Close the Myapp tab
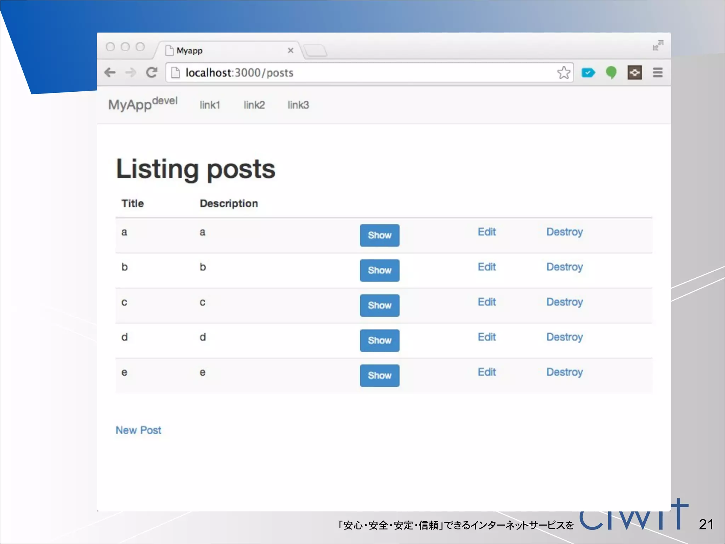This screenshot has width=725, height=544. (x=291, y=50)
